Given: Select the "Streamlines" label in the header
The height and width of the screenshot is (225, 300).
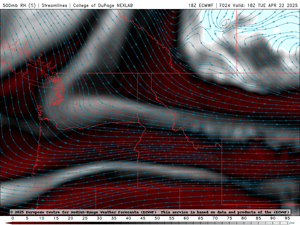Looking at the screenshot, I should click(x=54, y=5).
